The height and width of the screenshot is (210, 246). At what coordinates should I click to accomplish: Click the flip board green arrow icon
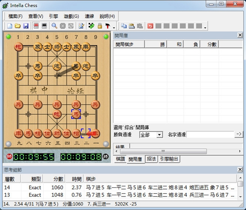[x=91, y=26]
